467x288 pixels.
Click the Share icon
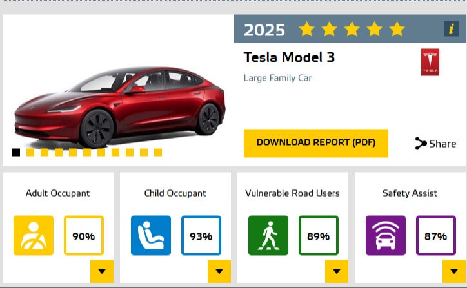421,144
